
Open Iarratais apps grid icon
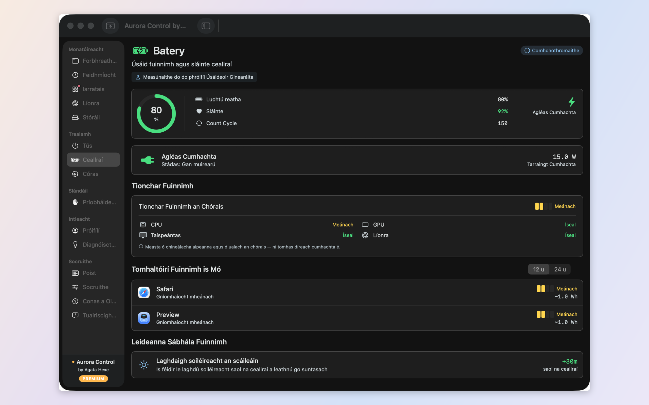[75, 89]
